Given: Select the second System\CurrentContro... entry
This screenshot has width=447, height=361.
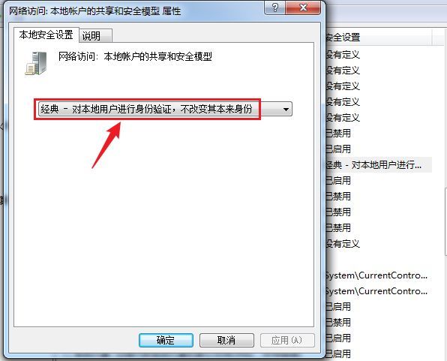Looking at the screenshot, I should pos(376,291).
